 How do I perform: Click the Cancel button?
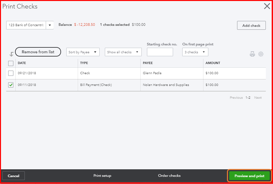(13, 176)
